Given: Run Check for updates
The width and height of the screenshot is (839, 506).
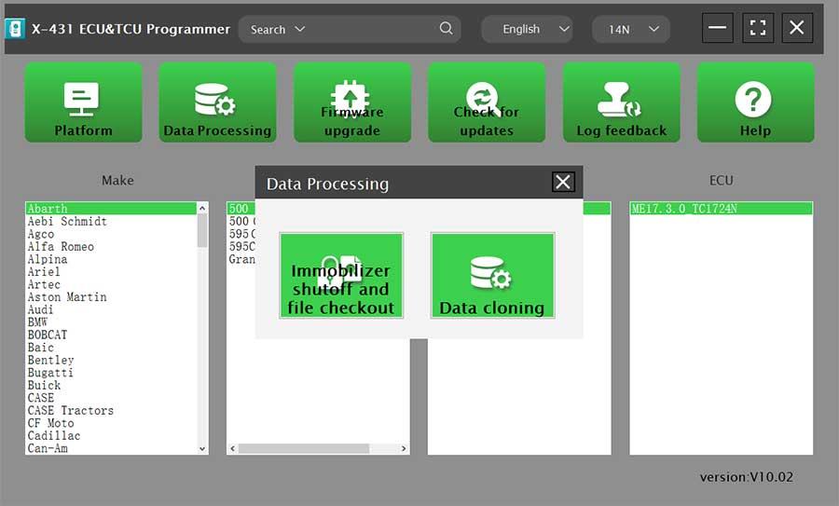Looking at the screenshot, I should [487, 103].
